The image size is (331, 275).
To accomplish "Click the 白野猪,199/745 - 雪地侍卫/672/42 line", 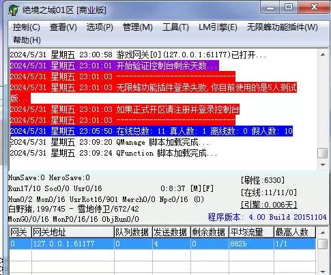I will pyautogui.click(x=74, y=209).
